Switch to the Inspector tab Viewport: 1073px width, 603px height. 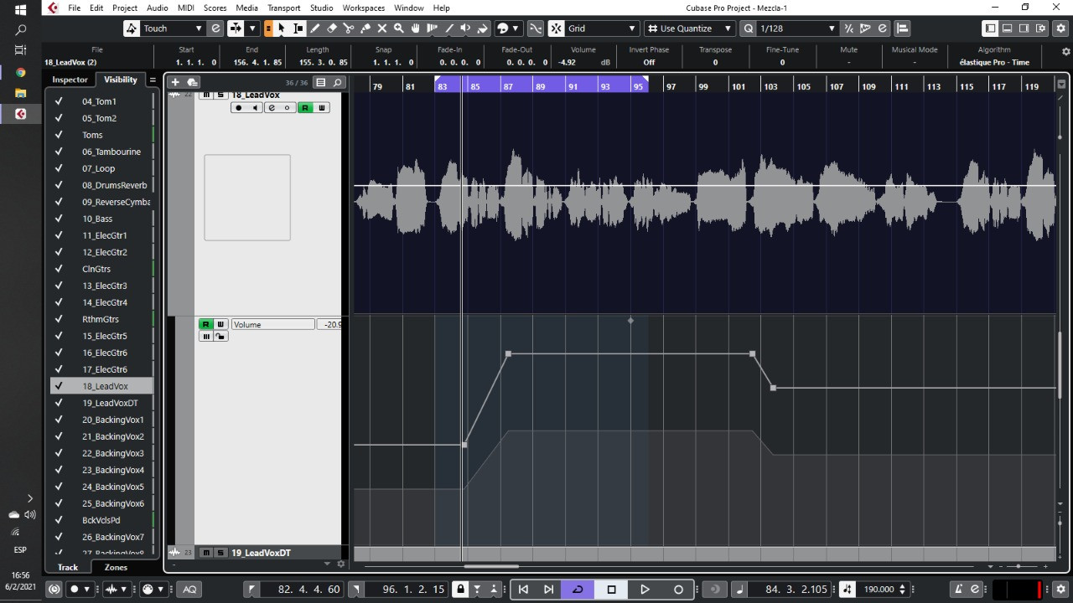(70, 80)
